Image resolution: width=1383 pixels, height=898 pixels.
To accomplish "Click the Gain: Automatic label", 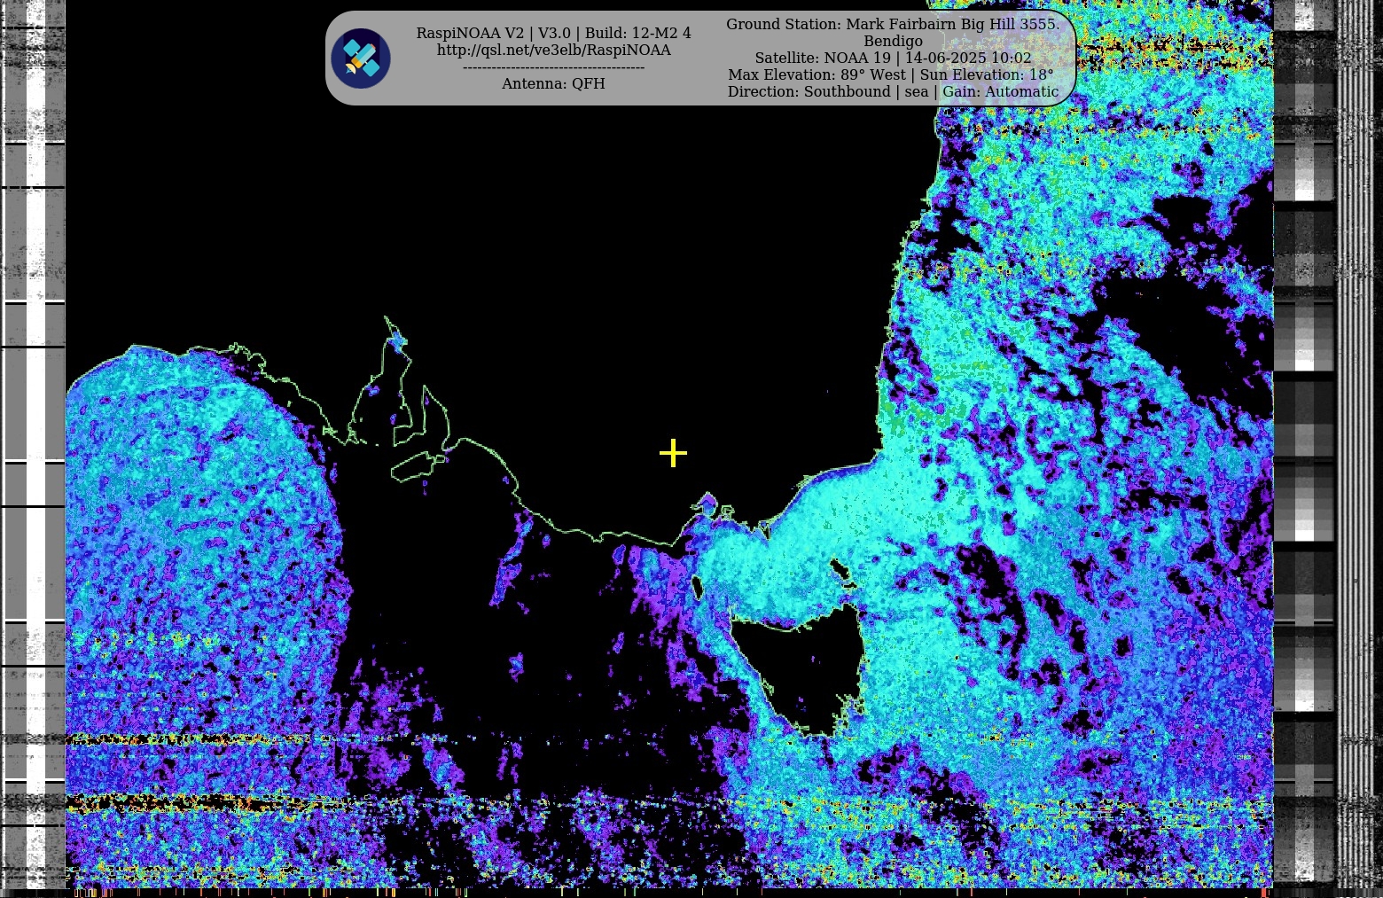I will pyautogui.click(x=1000, y=91).
